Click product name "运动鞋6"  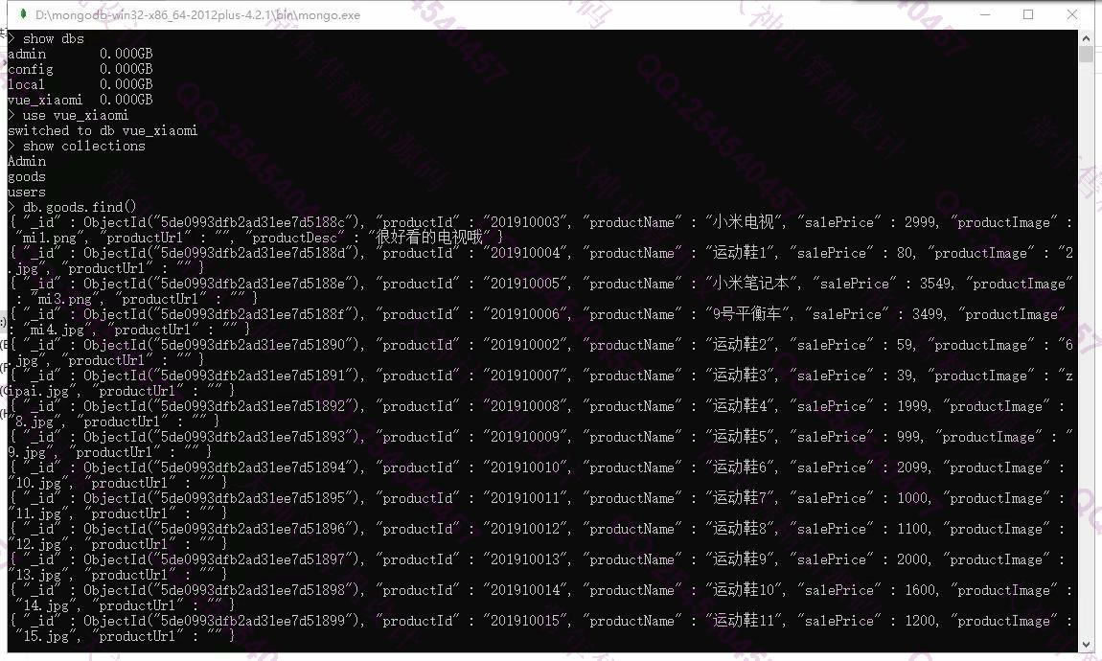[x=741, y=467]
